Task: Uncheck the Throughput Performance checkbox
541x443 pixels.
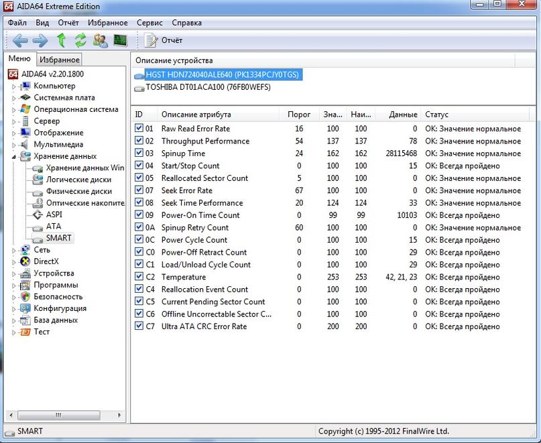Action: (139, 141)
